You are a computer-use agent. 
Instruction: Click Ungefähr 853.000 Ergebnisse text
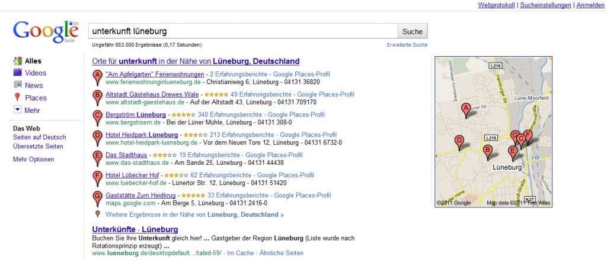click(x=147, y=45)
